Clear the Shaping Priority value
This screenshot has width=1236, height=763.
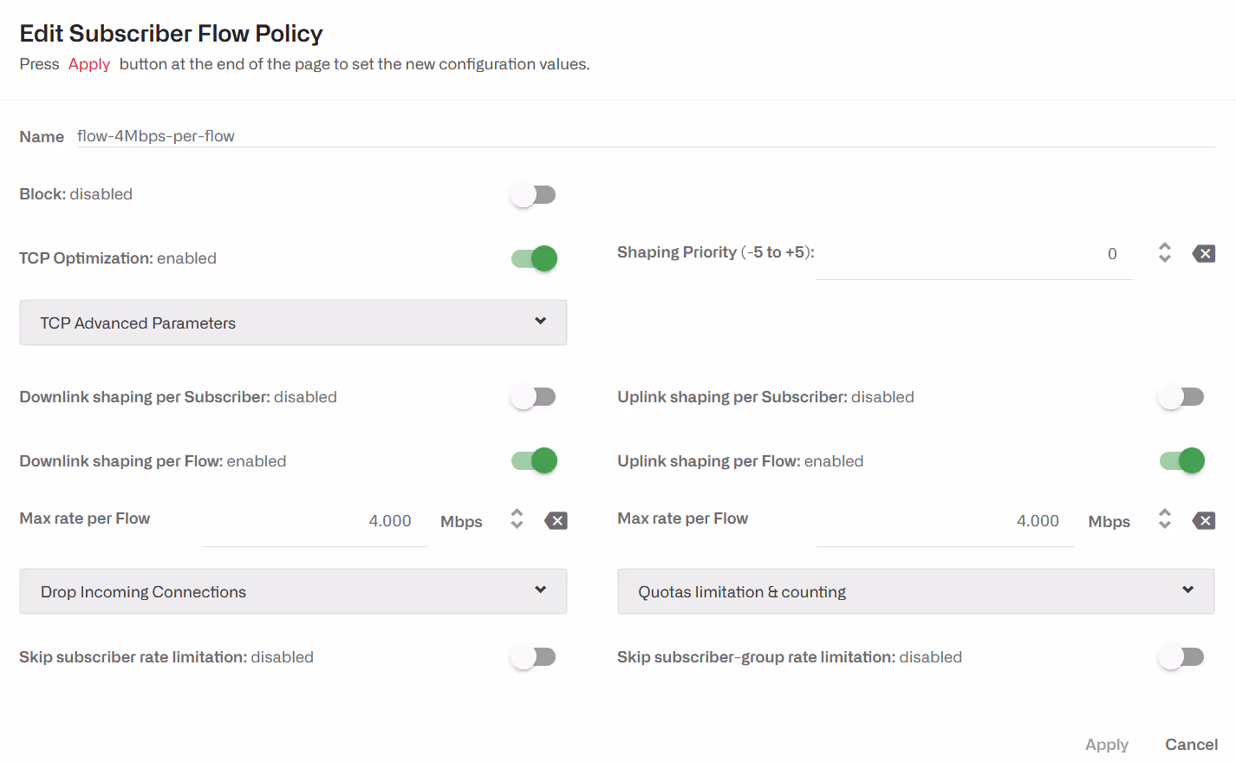(1203, 254)
